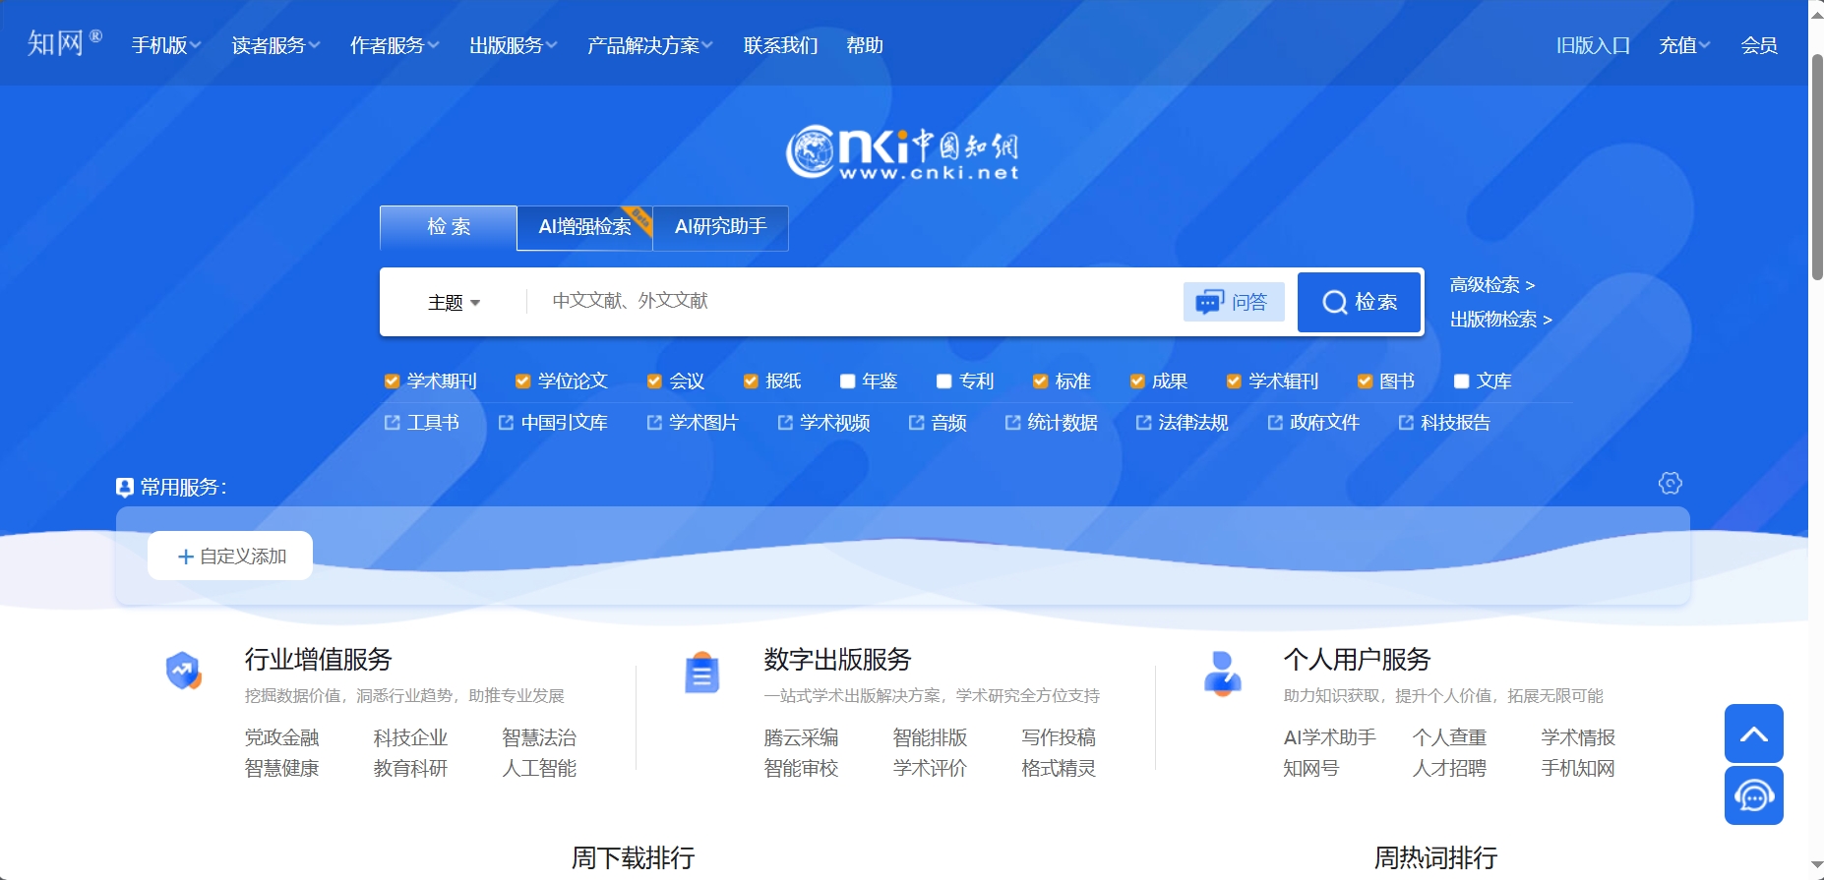Expand 手机版 dropdown menu
The height and width of the screenshot is (880, 1824).
pos(166,45)
